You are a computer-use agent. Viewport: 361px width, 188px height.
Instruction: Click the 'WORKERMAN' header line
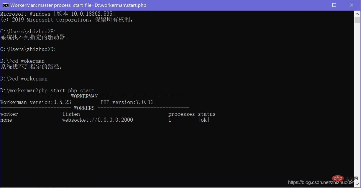93,96
